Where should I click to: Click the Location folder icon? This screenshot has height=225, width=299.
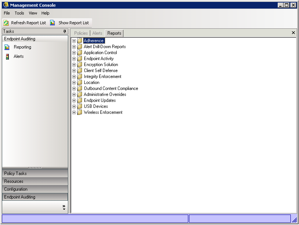[80, 82]
